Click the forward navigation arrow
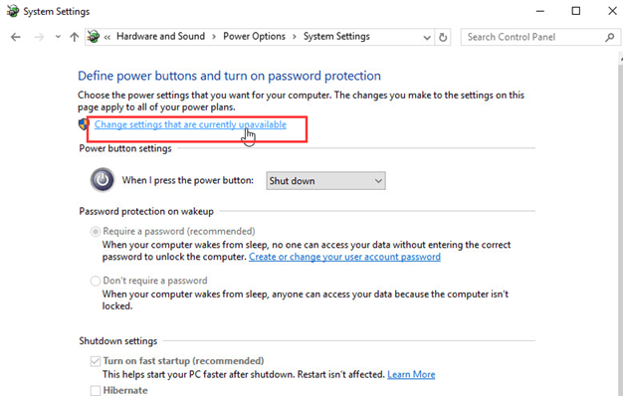 click(38, 37)
